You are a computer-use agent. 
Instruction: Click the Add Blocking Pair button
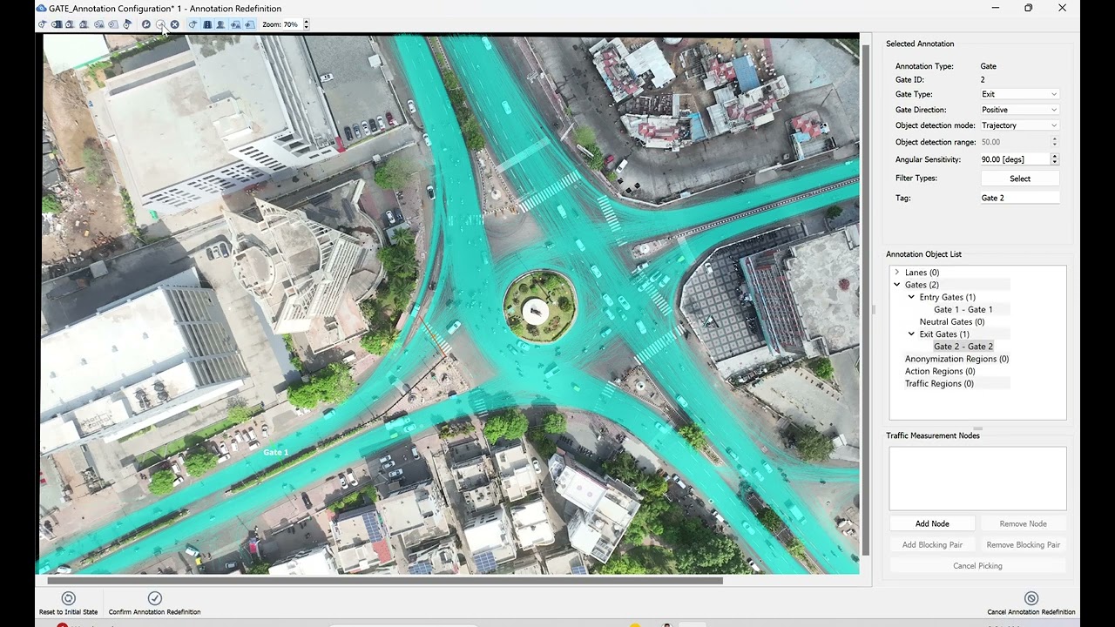932,544
